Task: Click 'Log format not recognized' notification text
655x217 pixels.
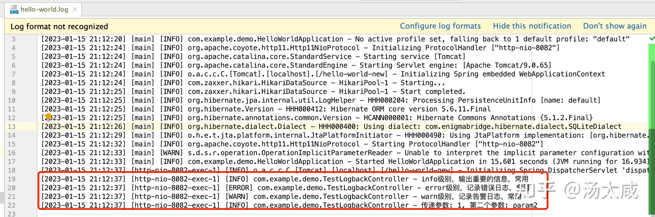Action: [x=59, y=27]
